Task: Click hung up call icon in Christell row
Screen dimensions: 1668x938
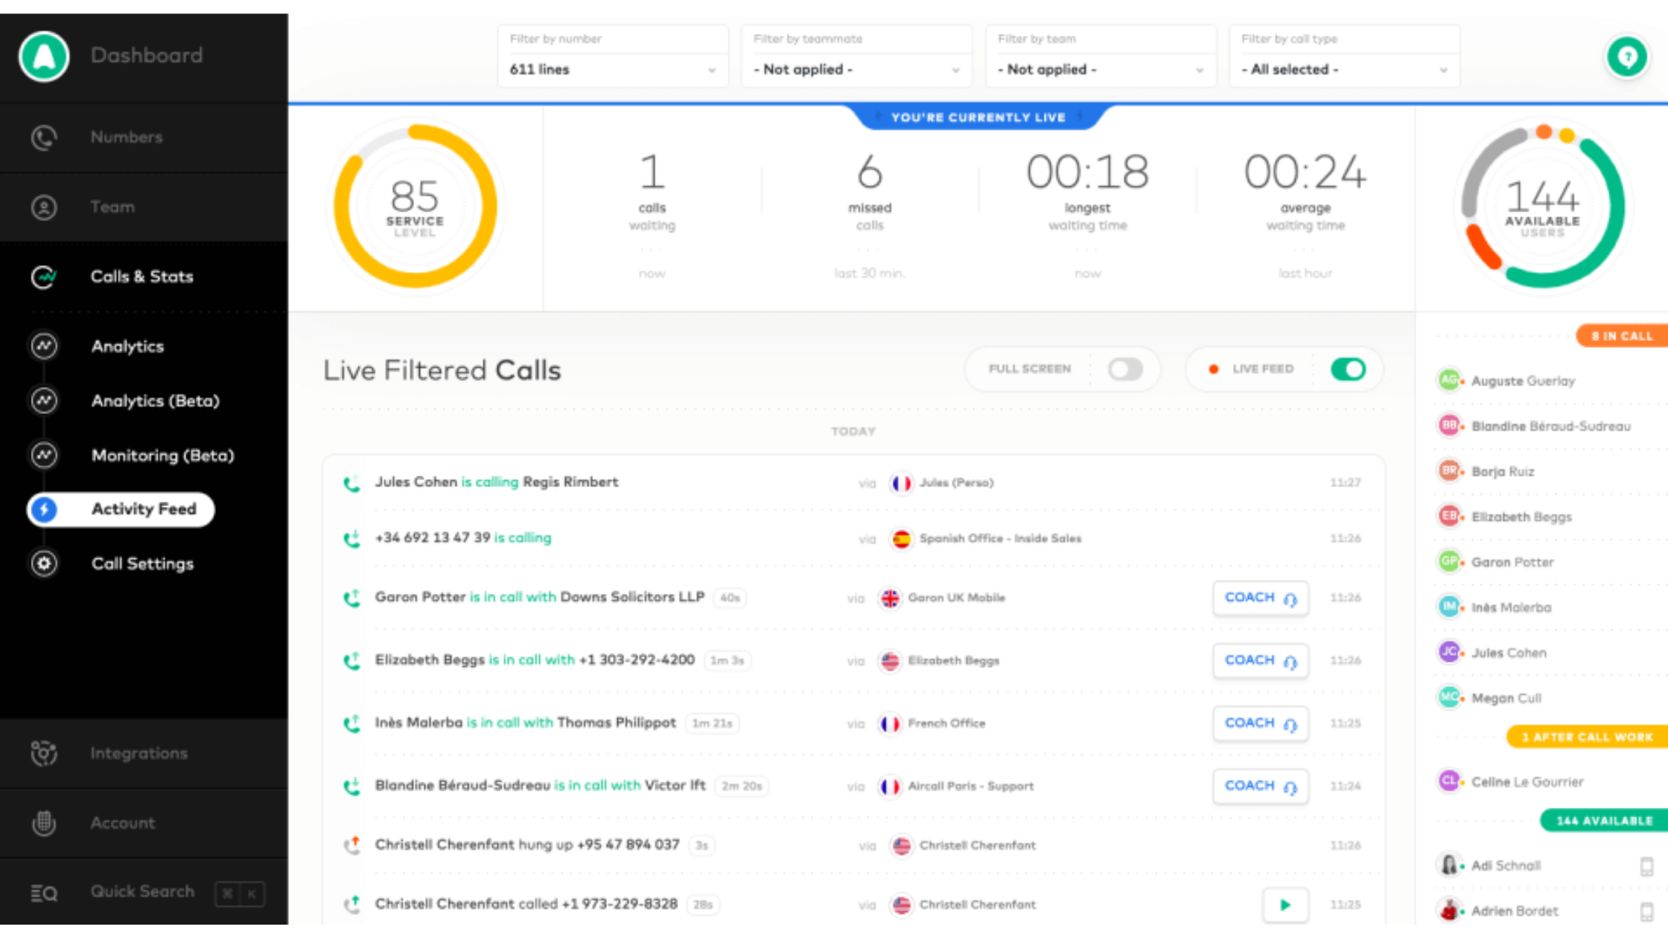Action: [x=352, y=845]
